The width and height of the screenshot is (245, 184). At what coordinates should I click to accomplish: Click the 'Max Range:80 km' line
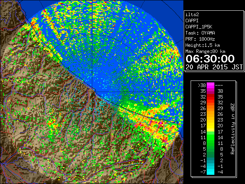tap(205, 51)
